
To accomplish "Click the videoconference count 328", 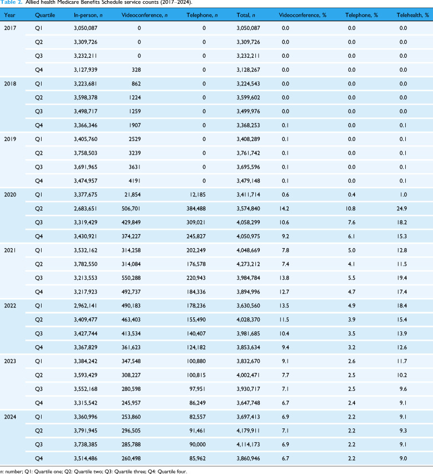I will [136, 70].
